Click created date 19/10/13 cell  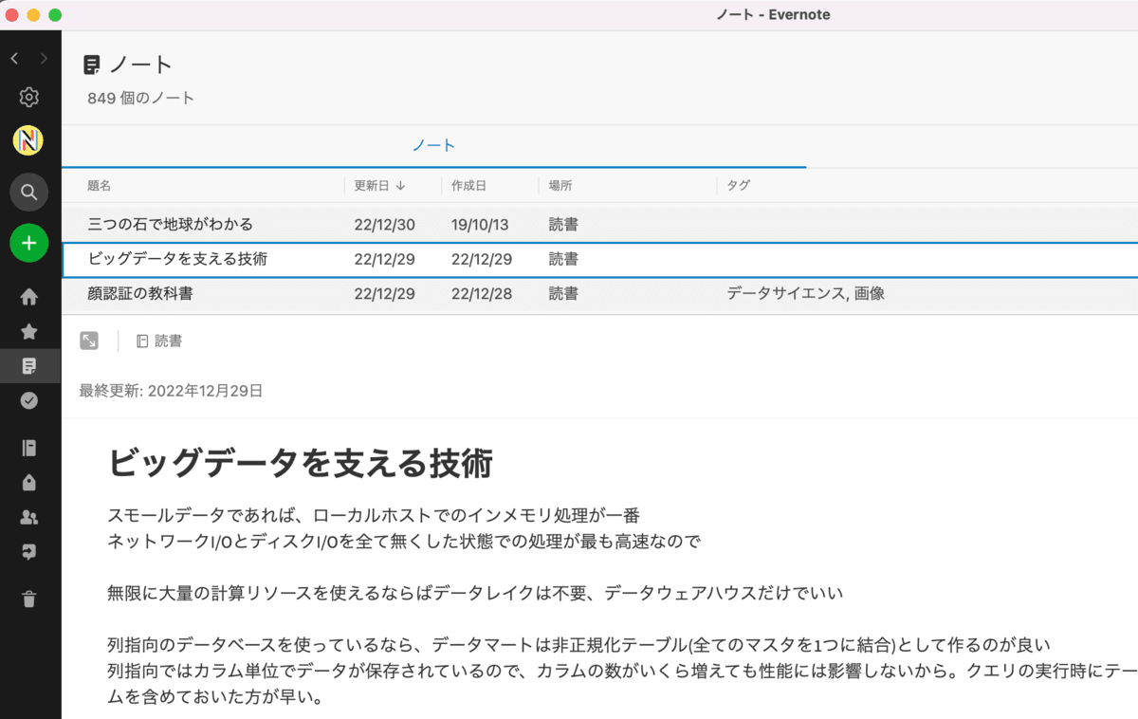click(x=480, y=225)
